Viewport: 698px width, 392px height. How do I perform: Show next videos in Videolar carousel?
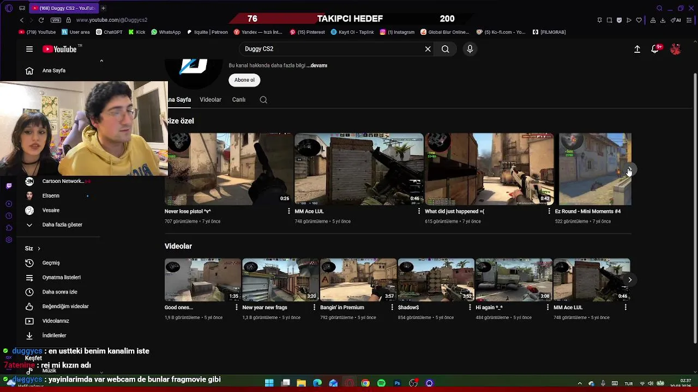[630, 280]
